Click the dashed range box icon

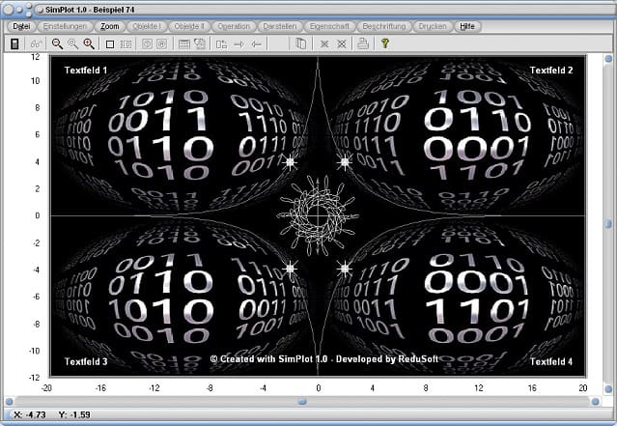pos(126,44)
